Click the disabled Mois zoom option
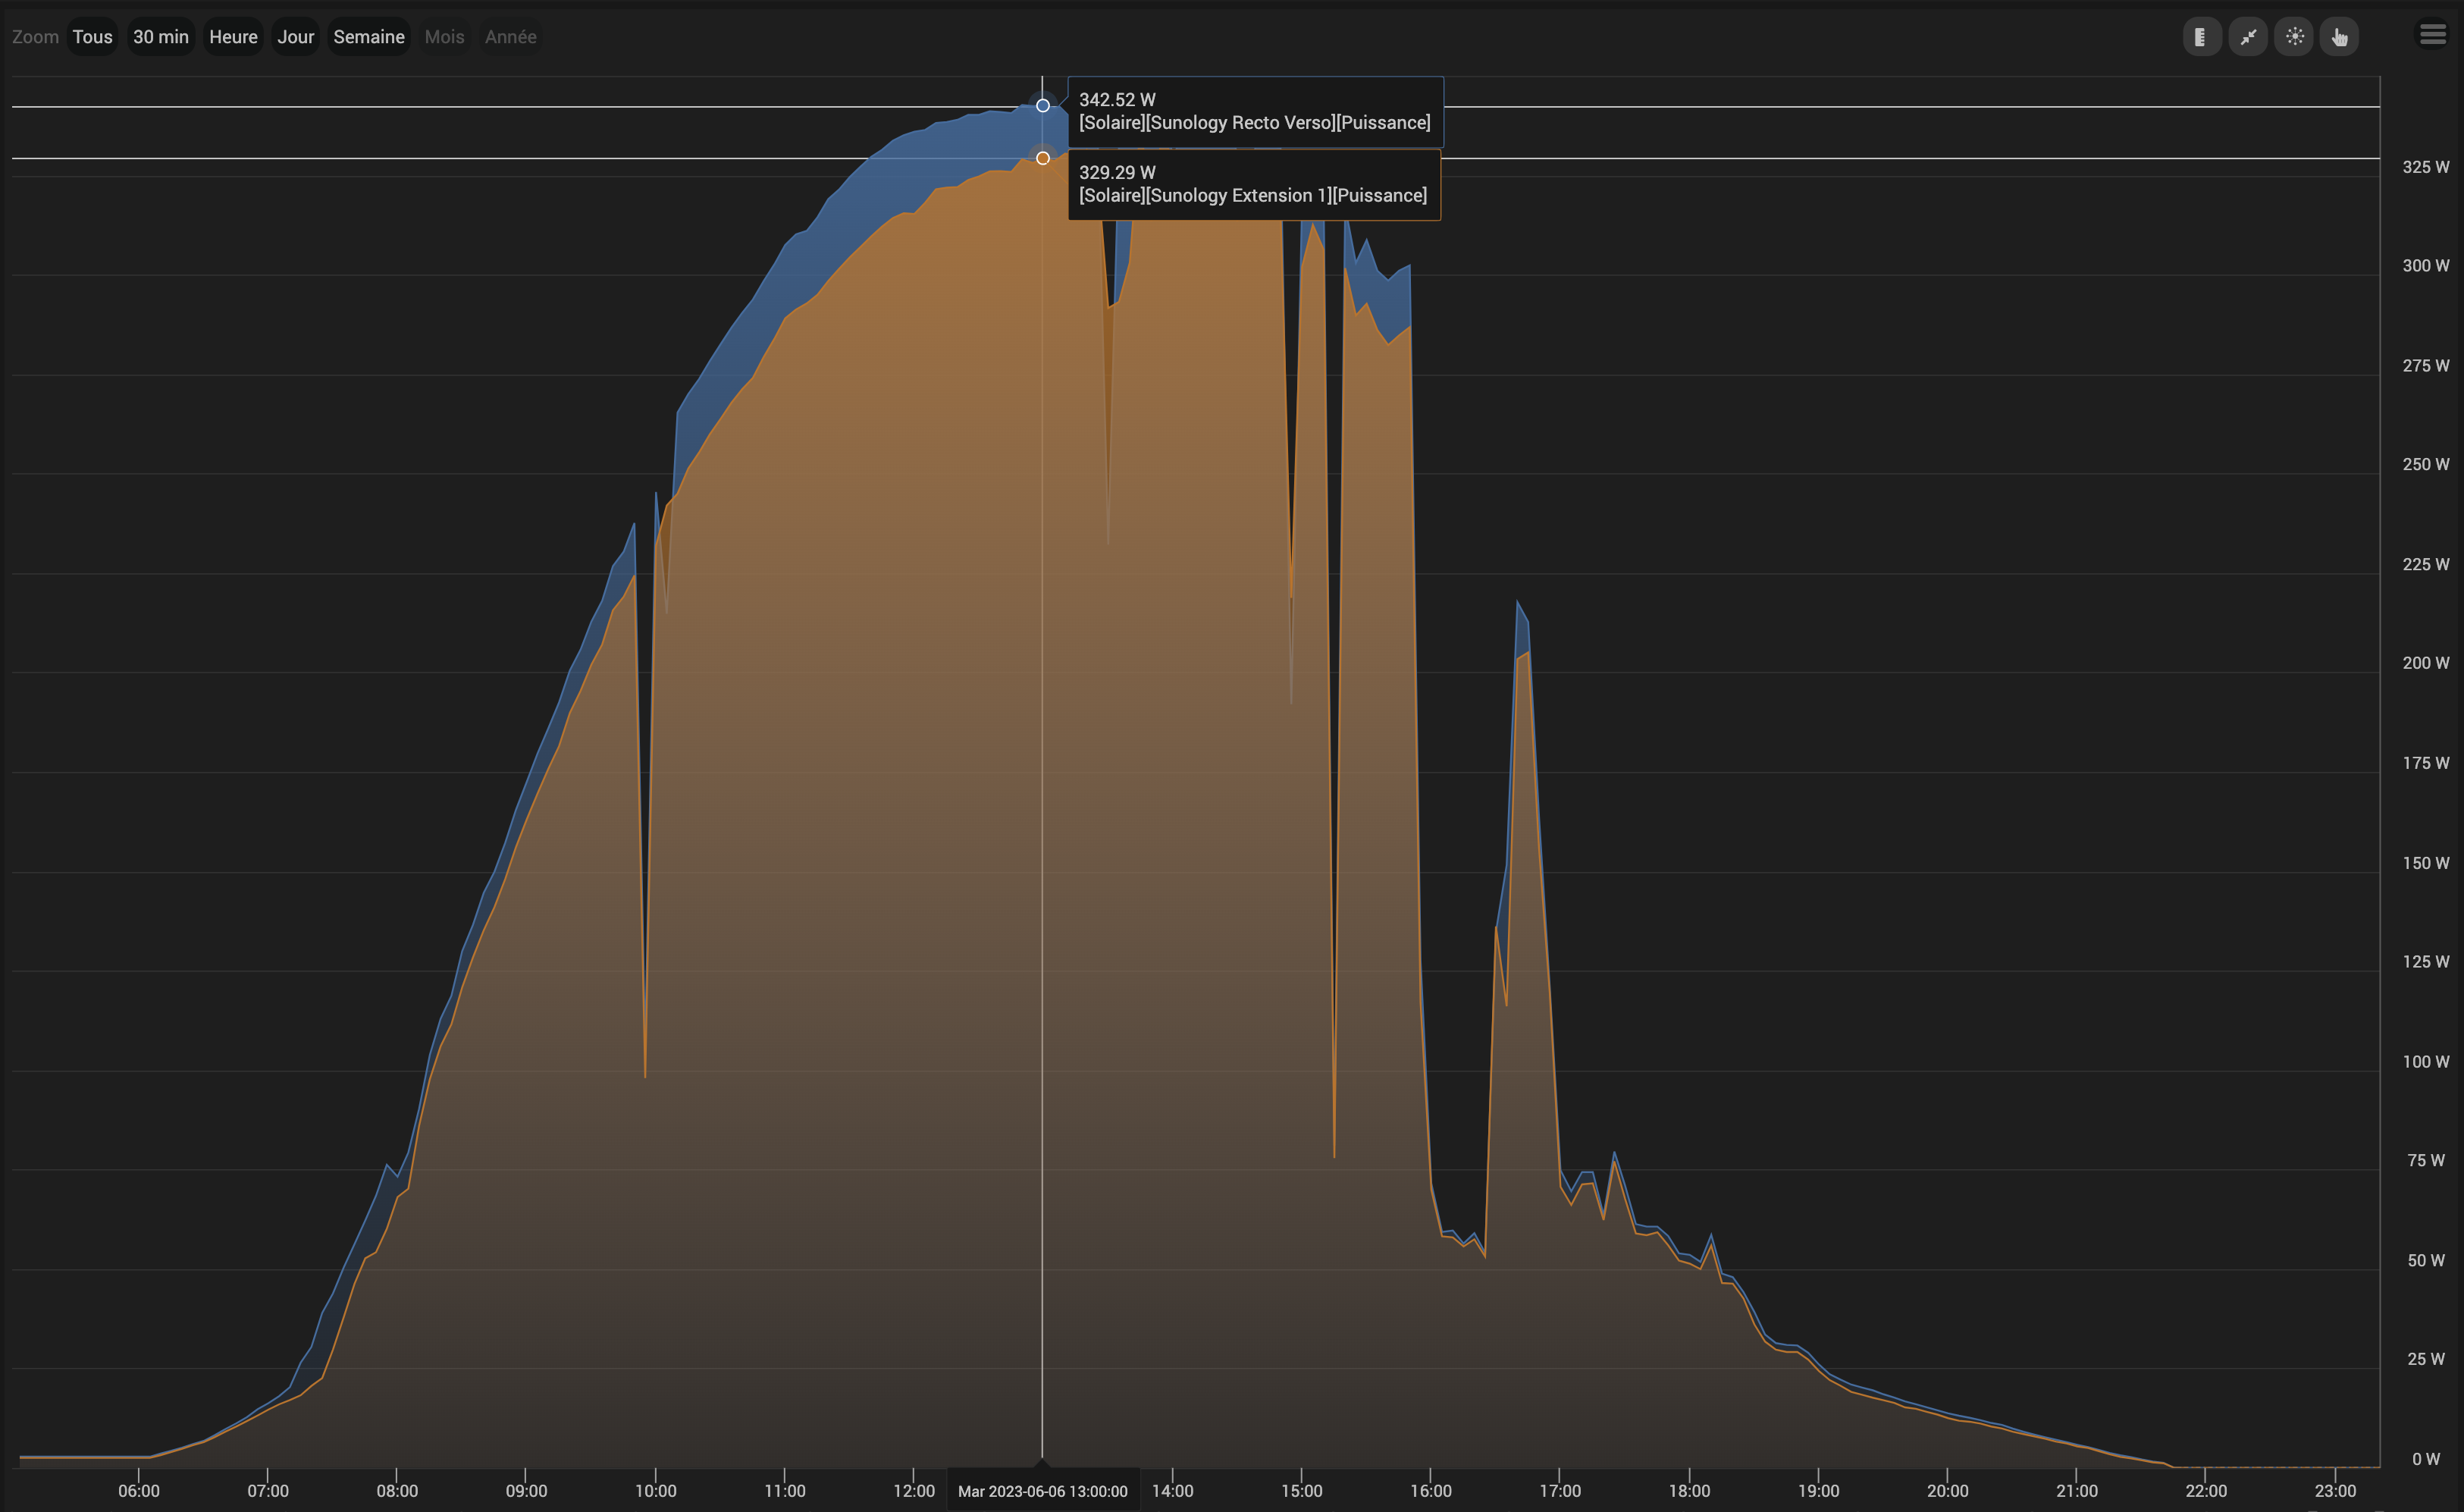The width and height of the screenshot is (2464, 1512). click(x=444, y=37)
